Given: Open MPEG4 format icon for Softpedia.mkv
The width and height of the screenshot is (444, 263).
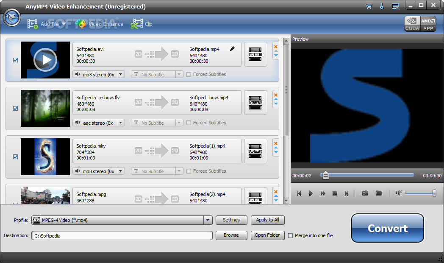Looking at the screenshot, I should click(255, 151).
